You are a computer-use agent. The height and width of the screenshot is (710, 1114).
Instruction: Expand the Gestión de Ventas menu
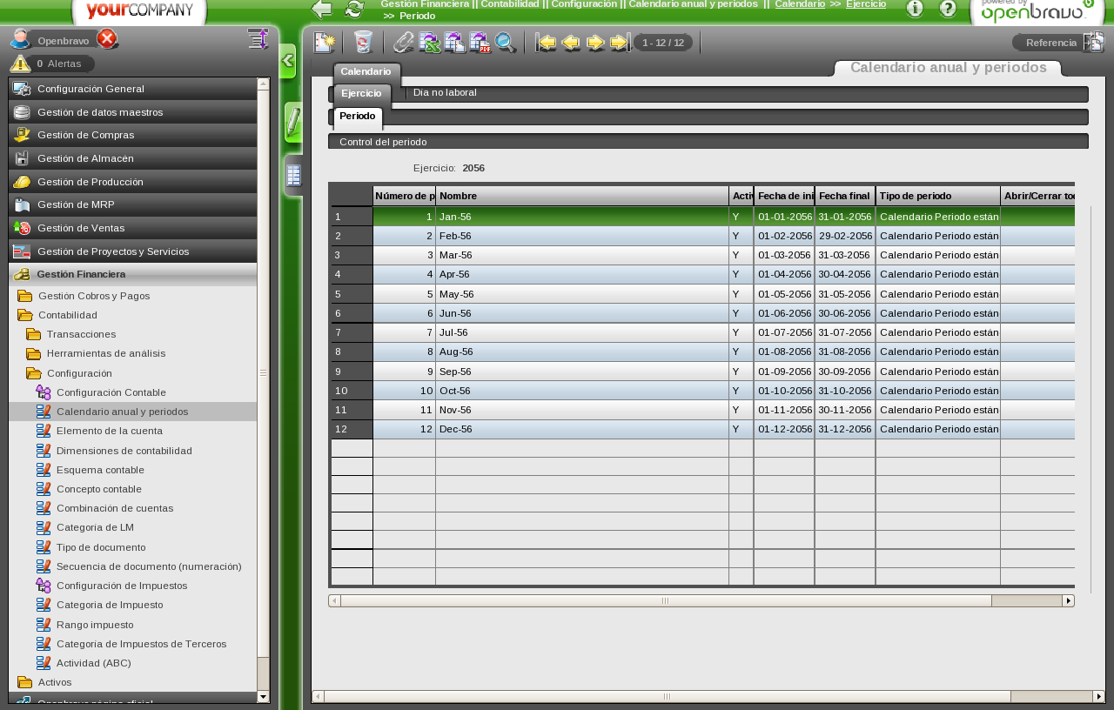click(x=133, y=228)
